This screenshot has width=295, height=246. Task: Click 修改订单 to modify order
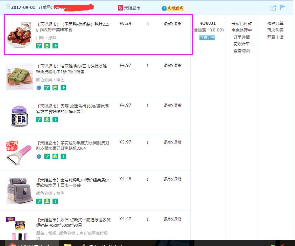pos(275,23)
